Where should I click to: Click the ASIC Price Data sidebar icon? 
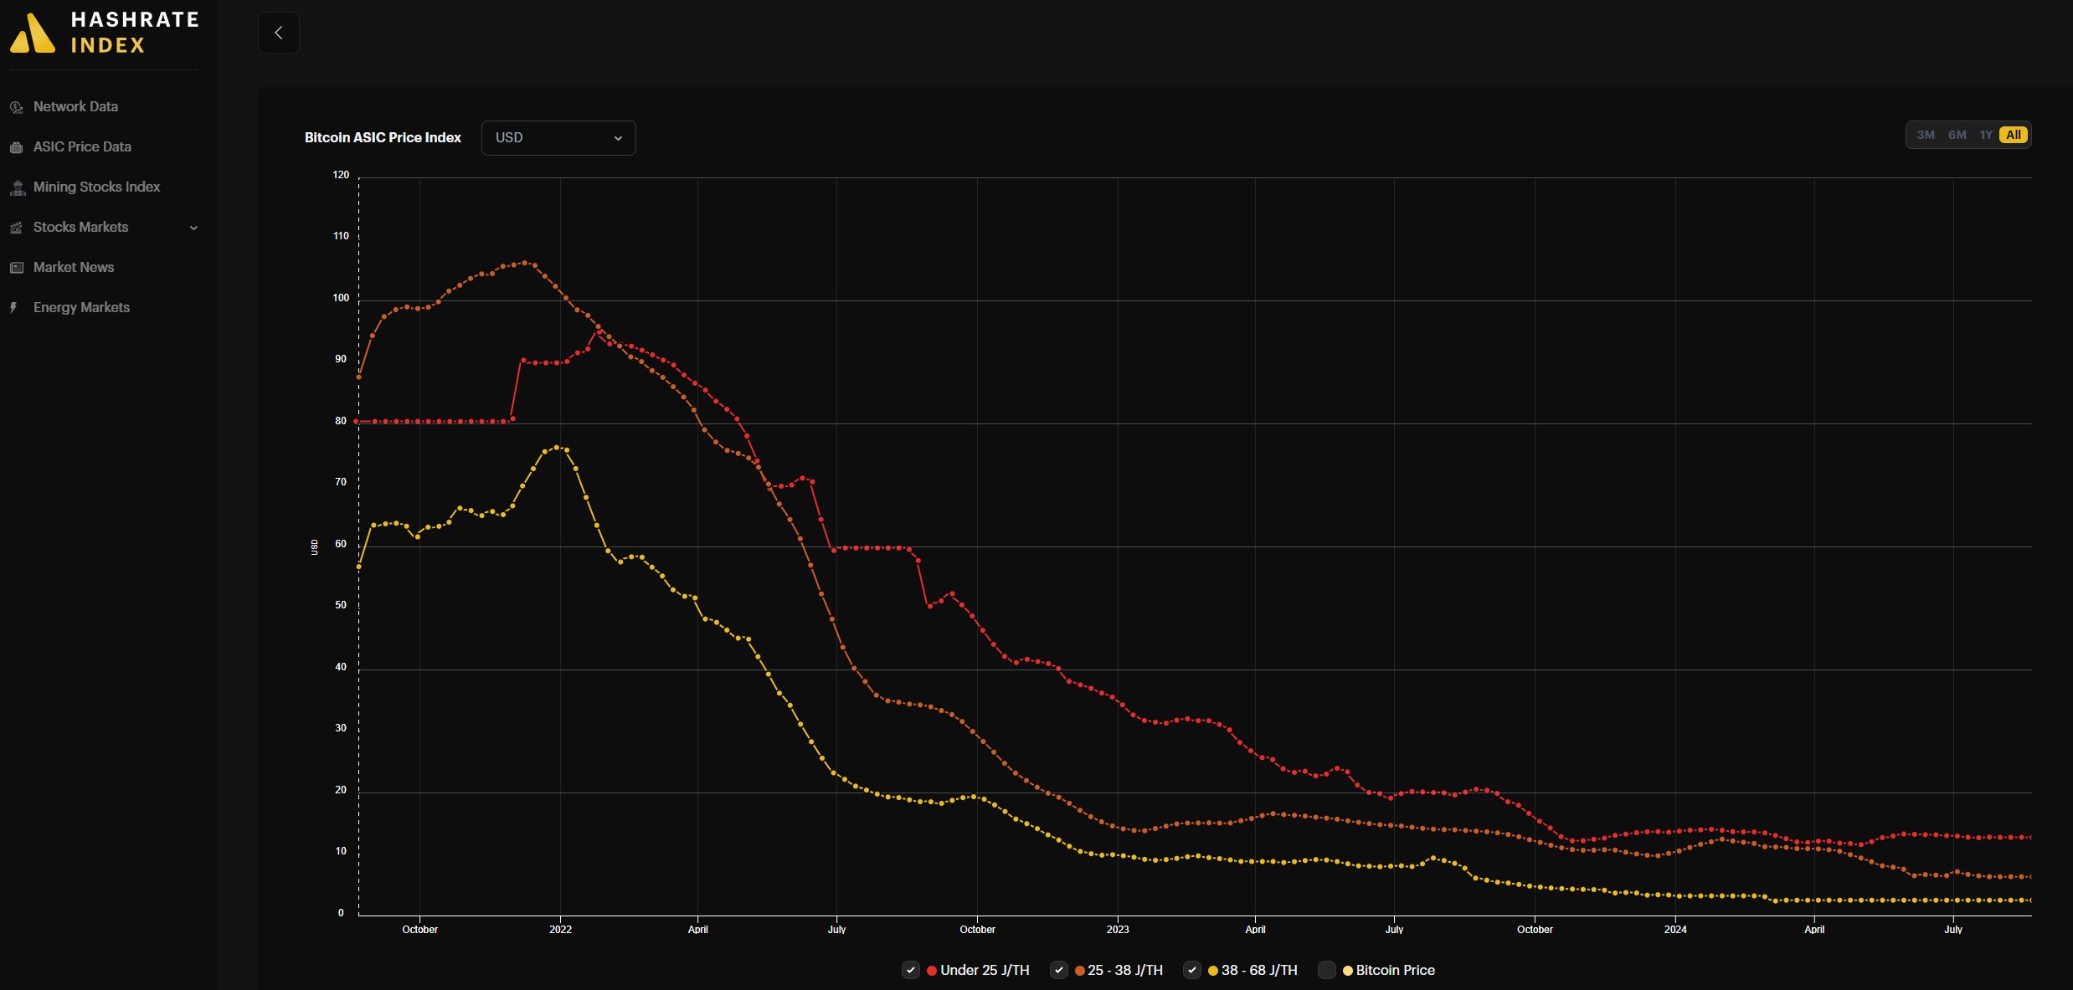[17, 147]
